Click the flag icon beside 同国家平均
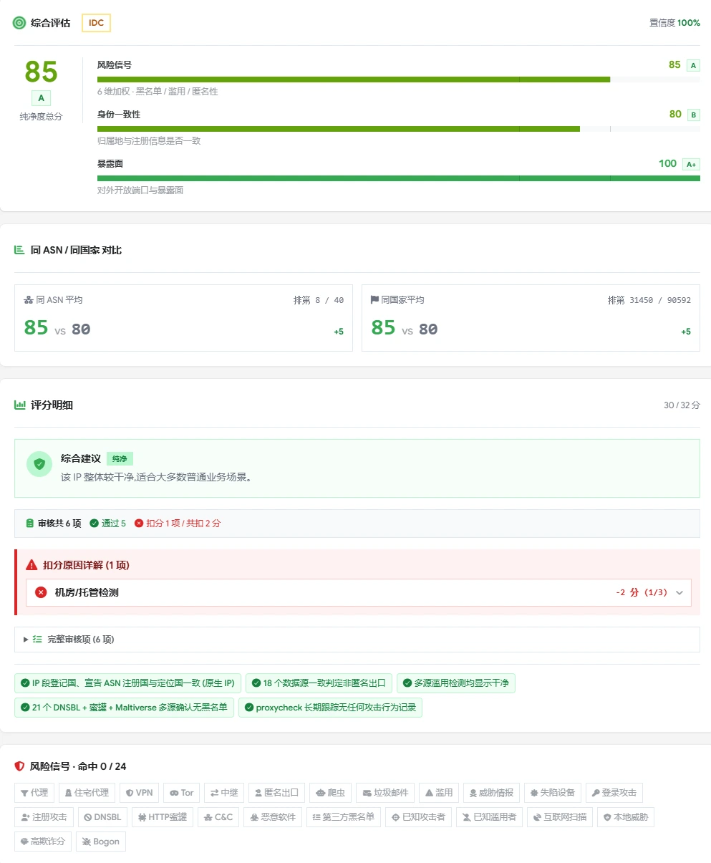The width and height of the screenshot is (711, 863). (374, 300)
